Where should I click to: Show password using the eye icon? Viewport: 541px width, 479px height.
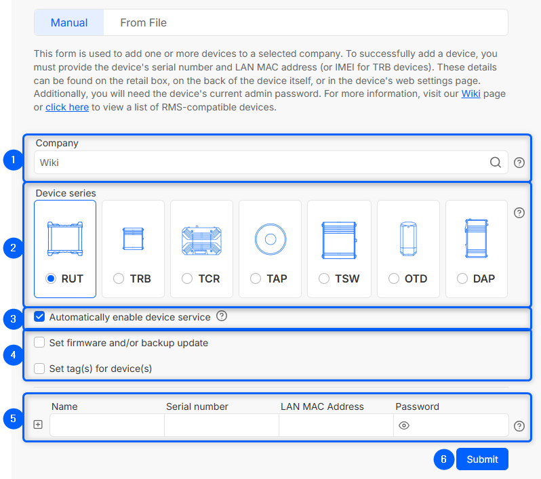pos(404,425)
